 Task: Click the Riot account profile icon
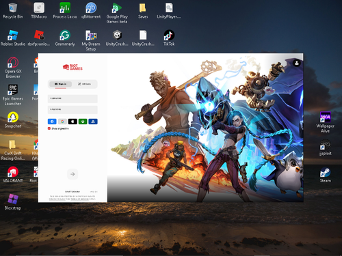tap(297, 63)
